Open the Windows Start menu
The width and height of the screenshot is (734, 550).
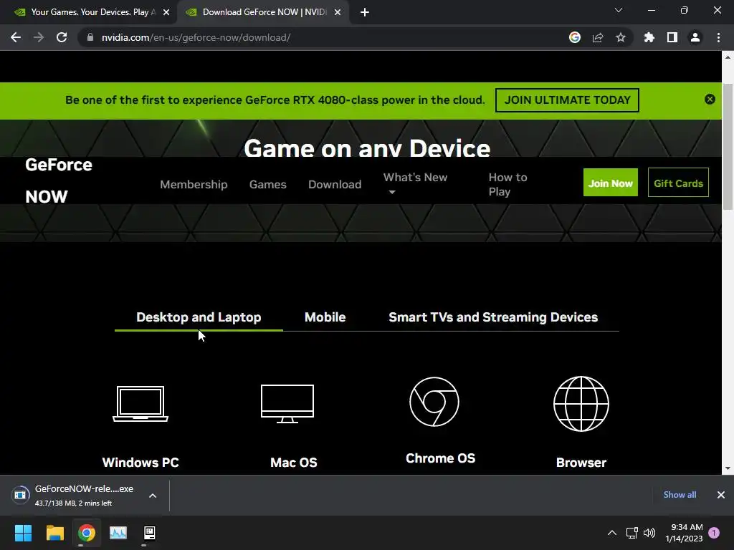point(23,533)
